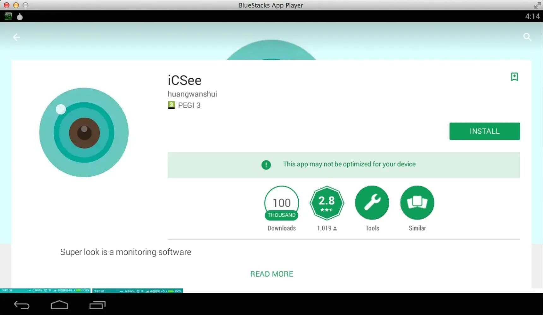The height and width of the screenshot is (315, 543).
Task: Open the 2.8 star rating badge
Action: click(327, 203)
